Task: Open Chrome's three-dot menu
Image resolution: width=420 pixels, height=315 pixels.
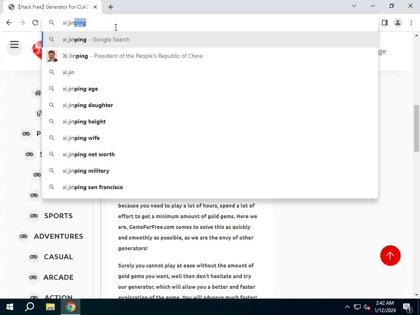Action: pyautogui.click(x=411, y=23)
